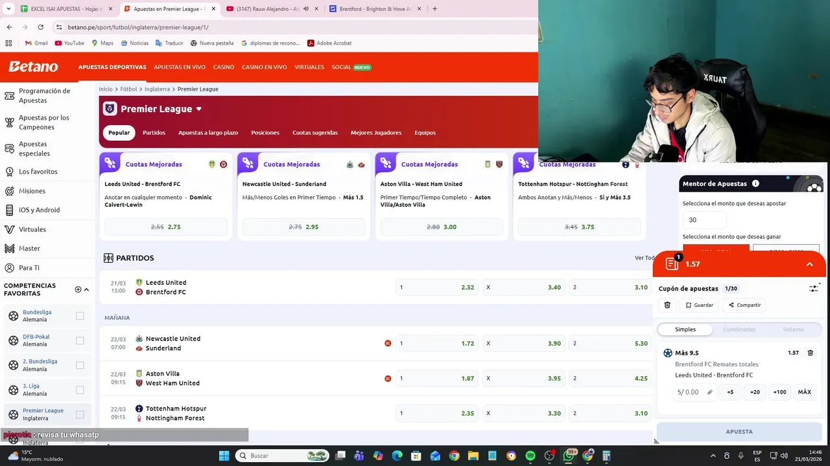Click Mentor de Apuestas info icon
The image size is (830, 466).
755,184
